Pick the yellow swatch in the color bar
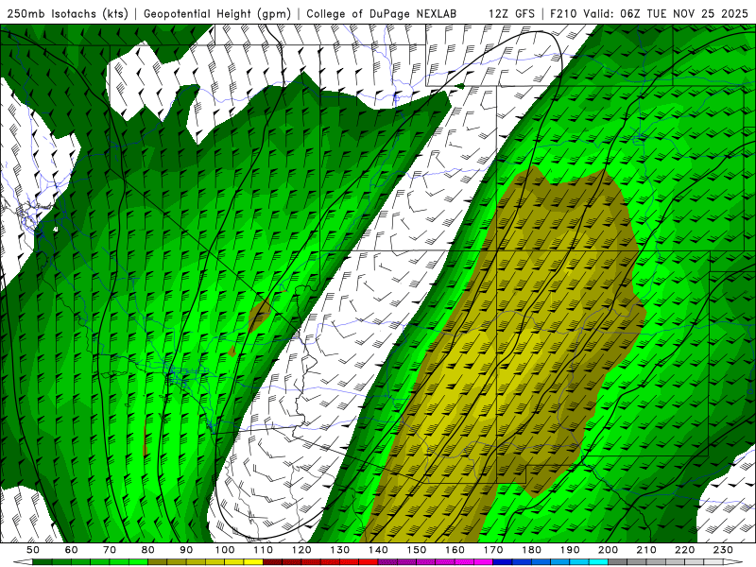756x567 pixels. tap(253, 561)
